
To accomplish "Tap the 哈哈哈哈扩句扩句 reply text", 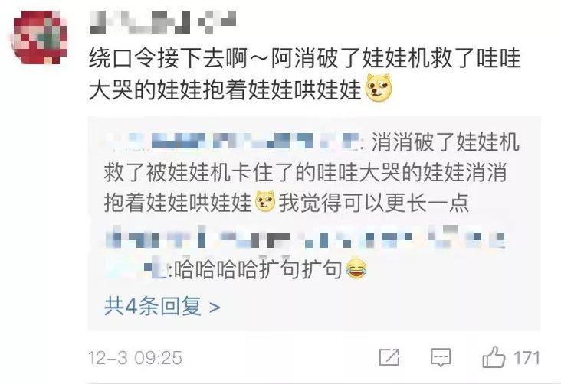I will pyautogui.click(x=258, y=268).
